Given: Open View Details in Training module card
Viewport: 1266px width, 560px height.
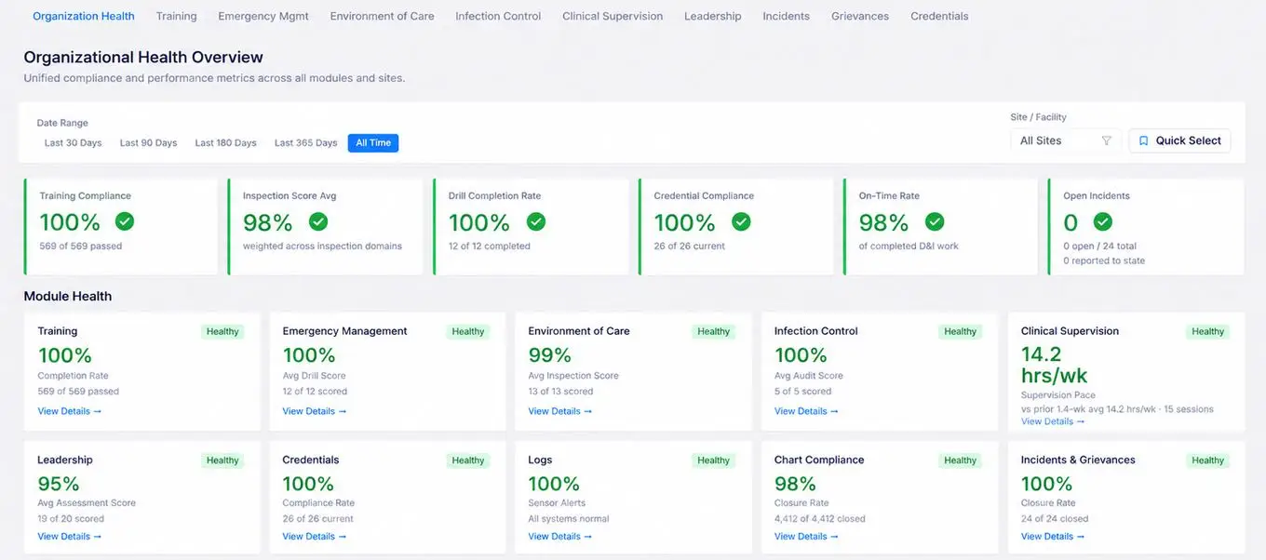Looking at the screenshot, I should pyautogui.click(x=70, y=411).
